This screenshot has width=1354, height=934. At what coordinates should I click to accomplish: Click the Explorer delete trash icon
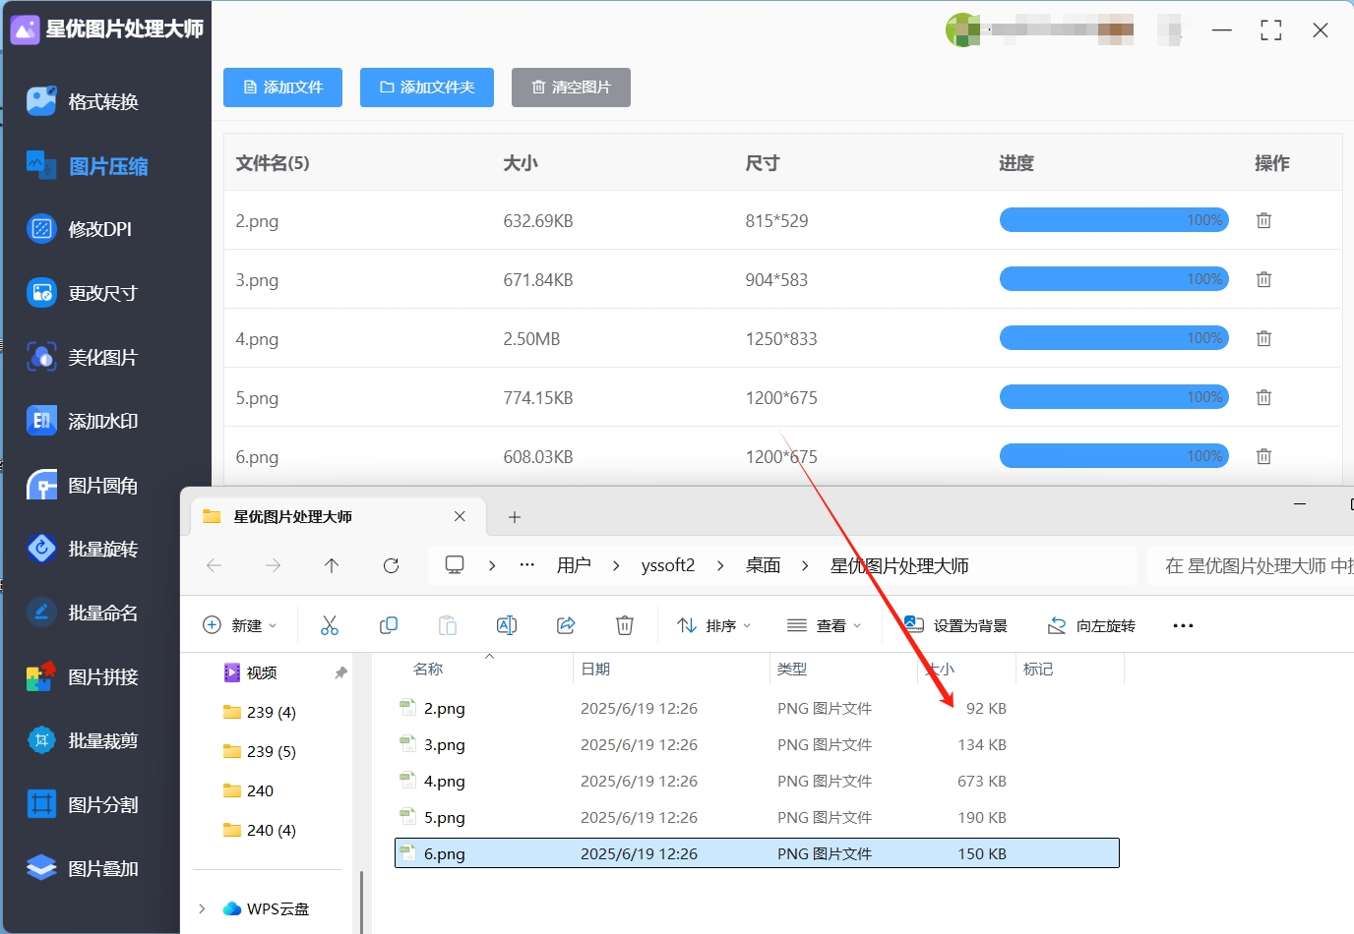tap(625, 625)
